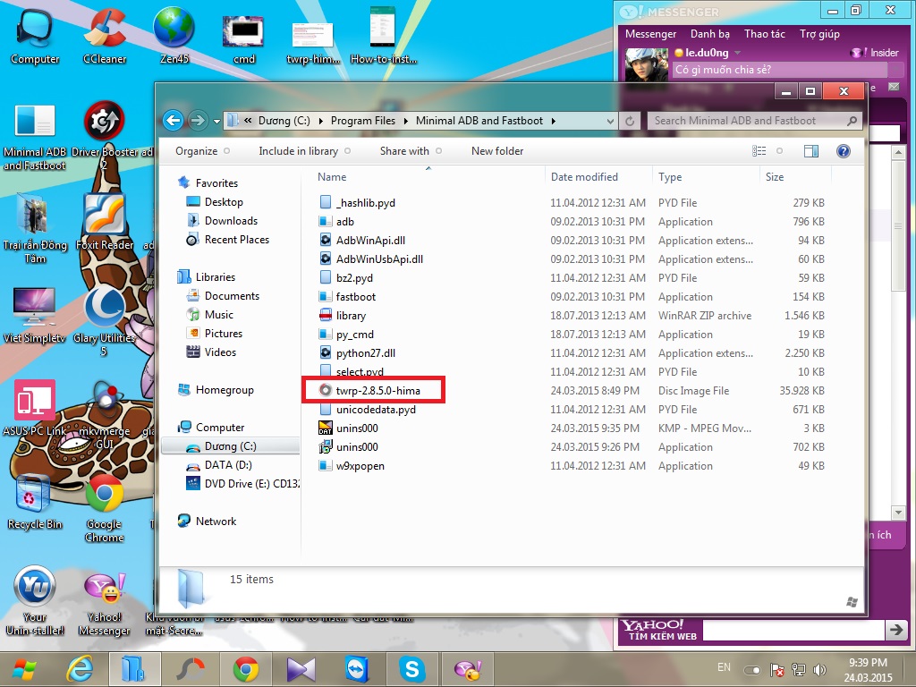Open the Organize dropdown menu
916x687 pixels.
tap(202, 150)
